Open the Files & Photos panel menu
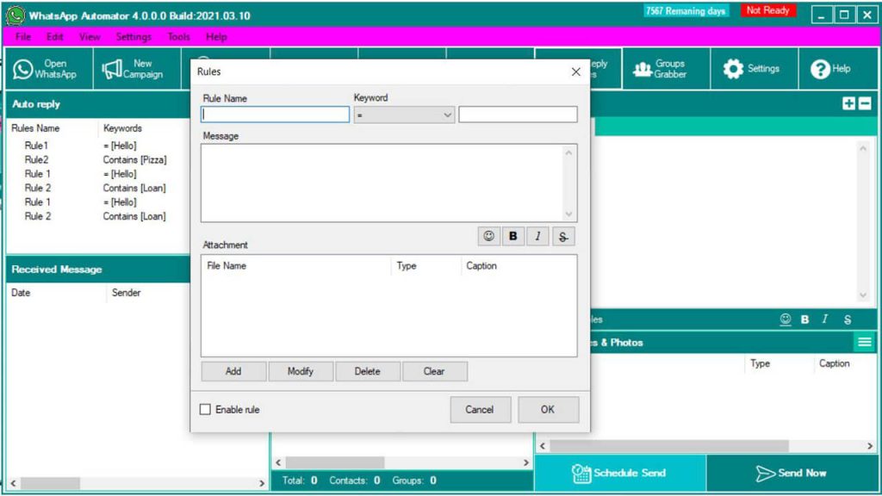 [x=864, y=342]
